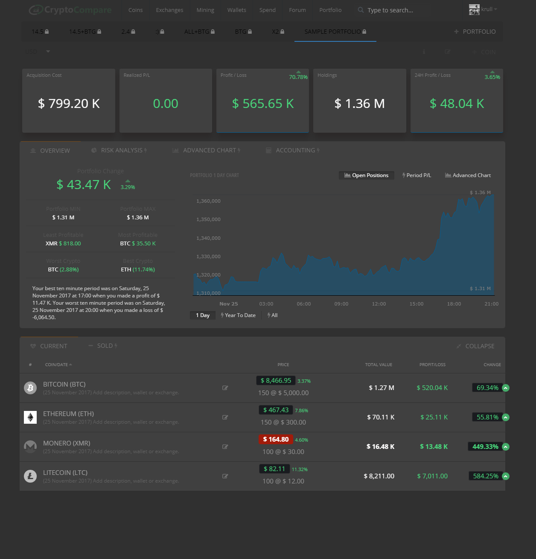Sort by CHANGE column header
The image size is (536, 559).
click(492, 365)
